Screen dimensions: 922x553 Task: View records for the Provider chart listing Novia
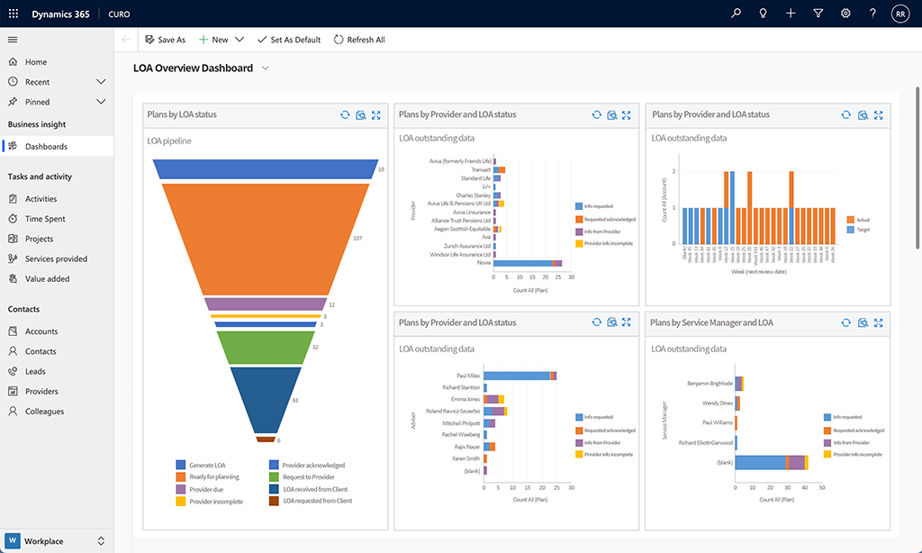pos(612,114)
